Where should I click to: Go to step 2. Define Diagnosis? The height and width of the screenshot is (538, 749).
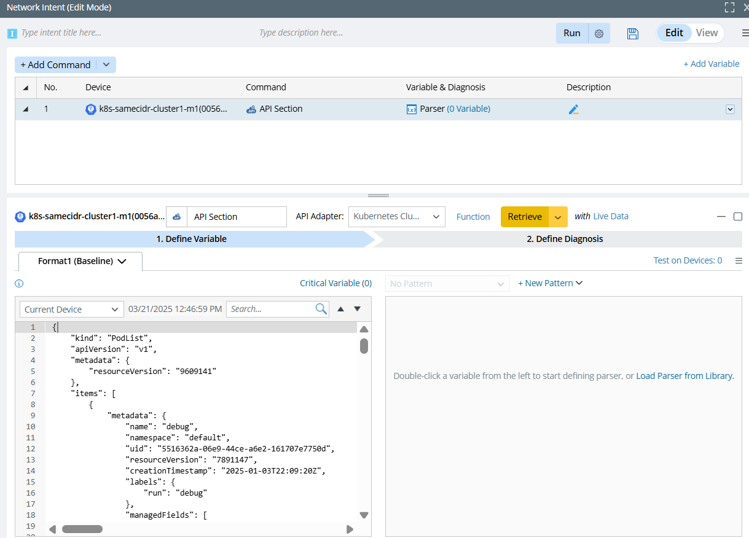point(564,239)
